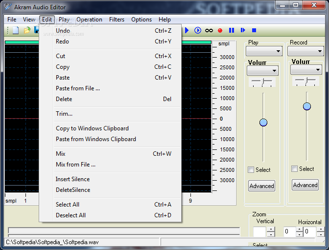Screen dimensions: 329x250
Task: Click the play-from-cursor toolbar icon
Action: click(243, 30)
